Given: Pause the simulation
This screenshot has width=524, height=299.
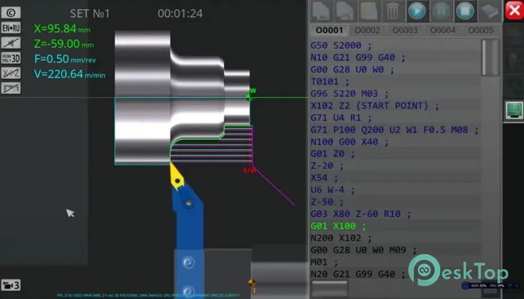Looking at the screenshot, I should click(441, 11).
